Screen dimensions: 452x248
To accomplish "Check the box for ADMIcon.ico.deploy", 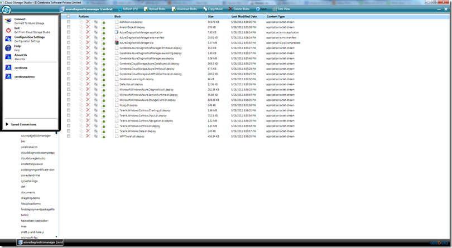I will click(x=68, y=22).
